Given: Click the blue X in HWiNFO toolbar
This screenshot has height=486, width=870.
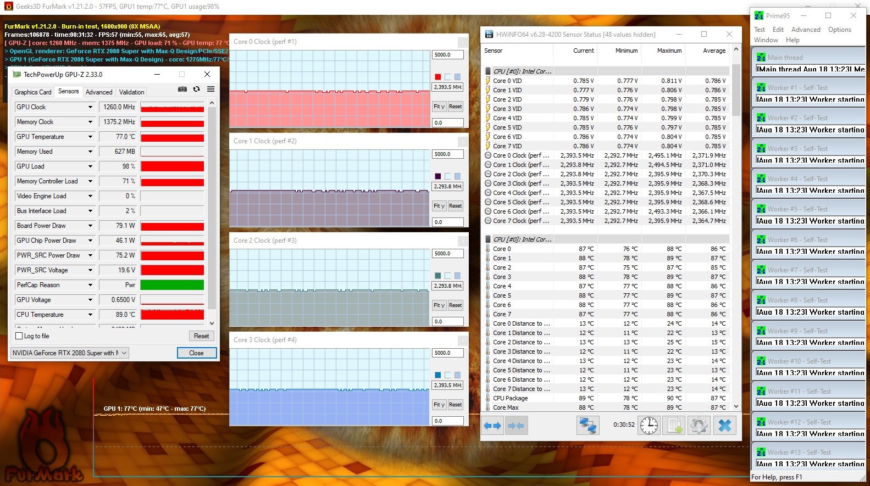Looking at the screenshot, I should pyautogui.click(x=725, y=426).
